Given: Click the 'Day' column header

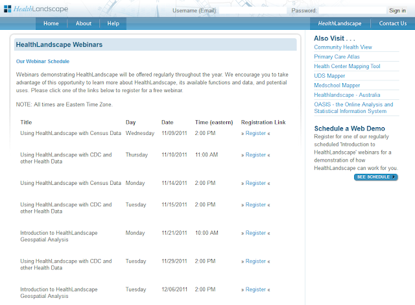Looking at the screenshot, I should (x=130, y=122).
